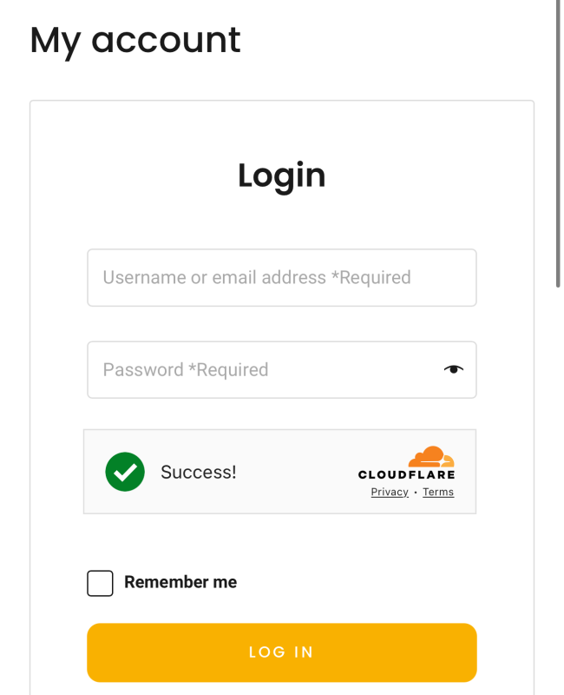The height and width of the screenshot is (695, 564).
Task: Click the dot between Privacy and Terms
Action: pyautogui.click(x=416, y=493)
